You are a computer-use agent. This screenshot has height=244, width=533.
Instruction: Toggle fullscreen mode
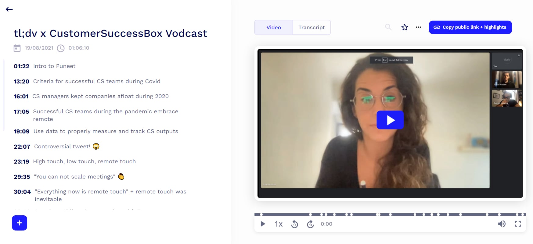point(518,224)
